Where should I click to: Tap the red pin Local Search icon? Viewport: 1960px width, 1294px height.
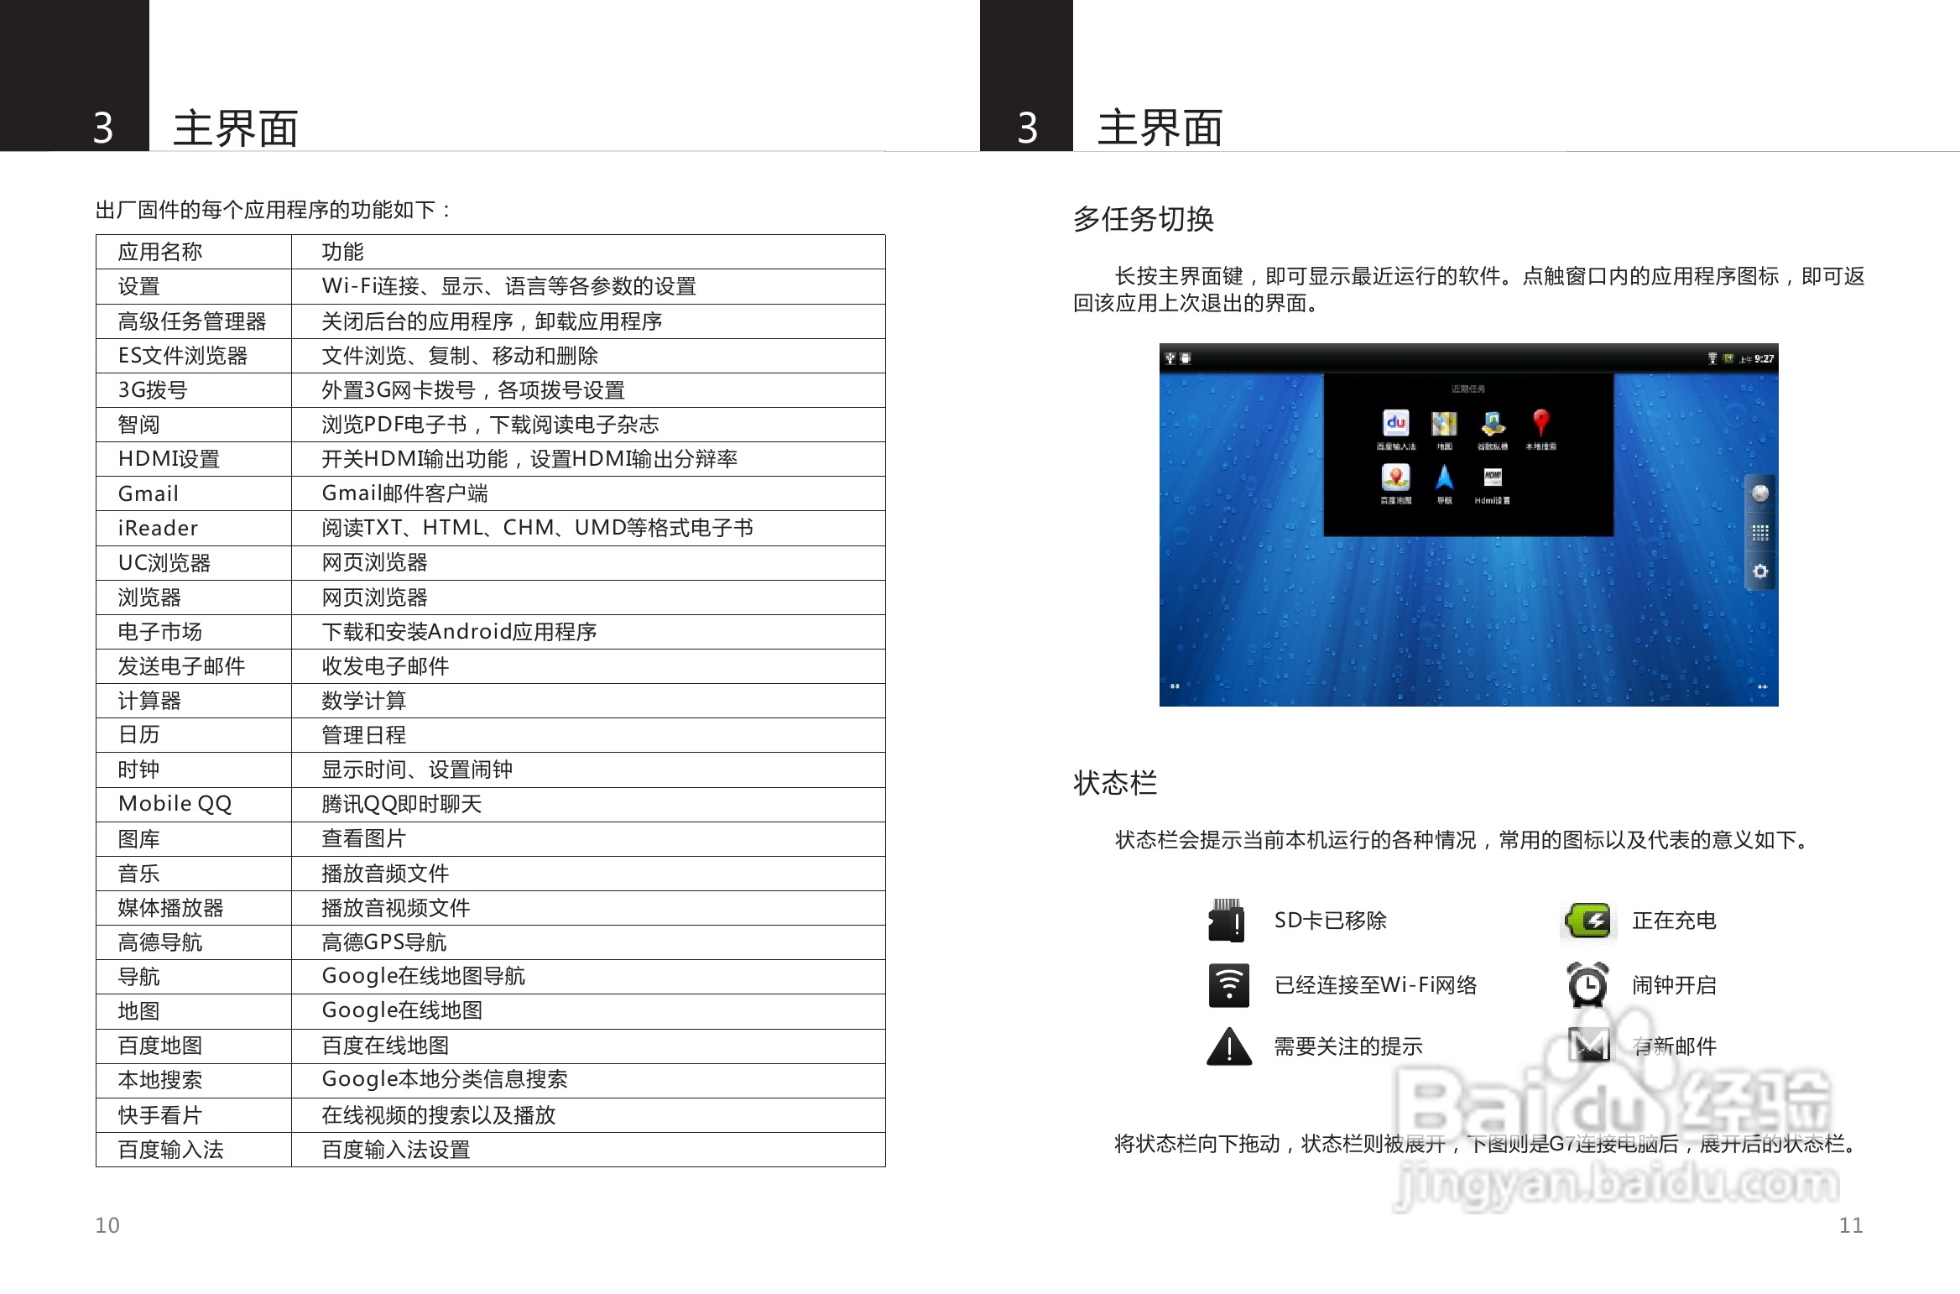tap(1540, 423)
